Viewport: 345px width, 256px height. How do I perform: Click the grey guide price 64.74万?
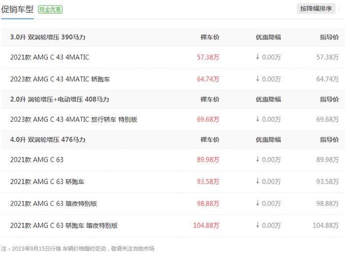tap(327, 79)
